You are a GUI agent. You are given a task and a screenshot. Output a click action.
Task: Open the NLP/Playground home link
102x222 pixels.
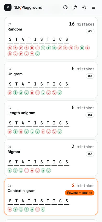[x=28, y=7]
